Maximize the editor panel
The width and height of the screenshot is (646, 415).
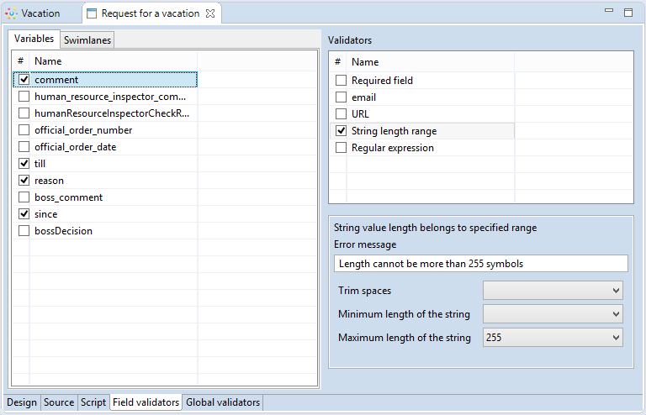coord(627,13)
